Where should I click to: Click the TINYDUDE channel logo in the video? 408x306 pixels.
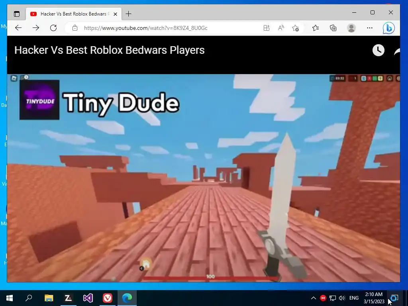[39, 100]
